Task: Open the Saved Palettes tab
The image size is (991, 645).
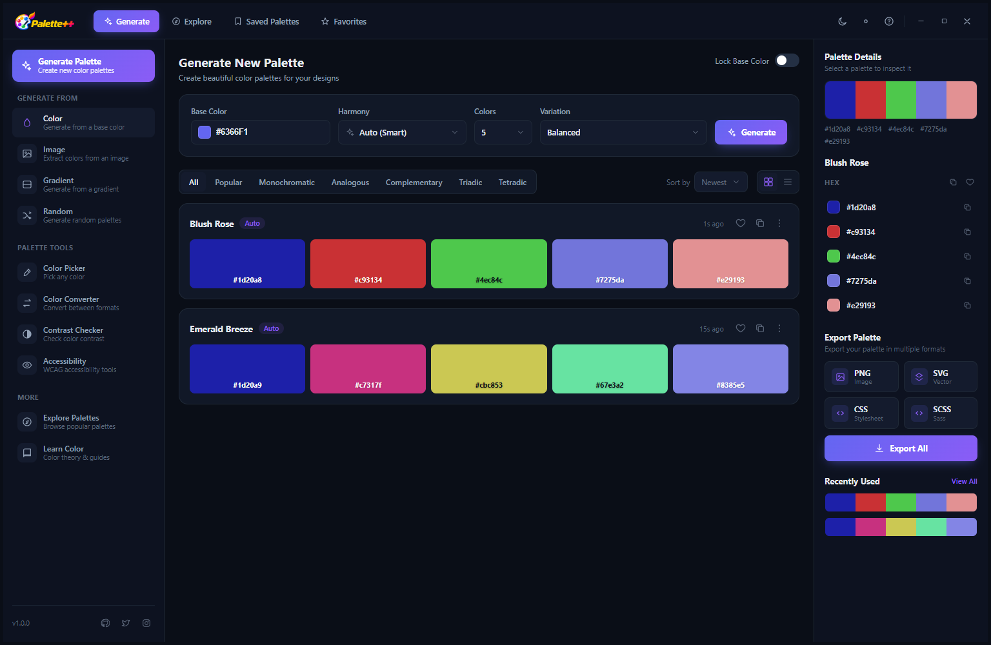Action: (x=266, y=21)
